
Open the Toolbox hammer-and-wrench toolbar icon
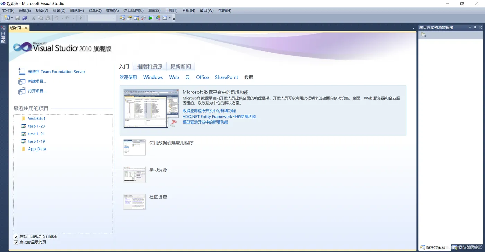(x=144, y=18)
